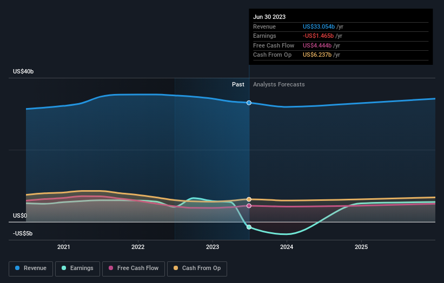Click the Analysts Forecasts label
444x283 pixels.
279,84
